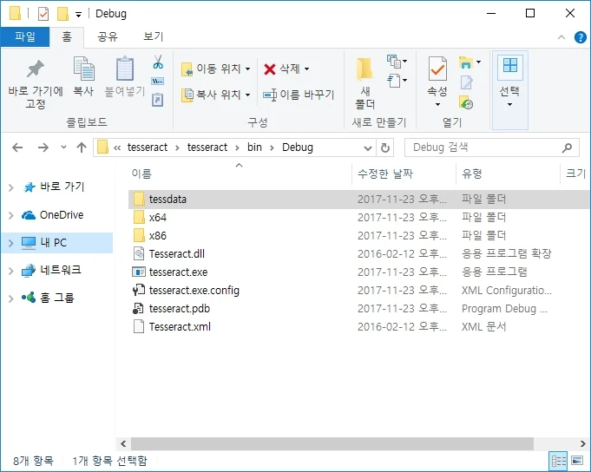
Task: Collapse the ribbon with the chevron
Action: (x=561, y=36)
